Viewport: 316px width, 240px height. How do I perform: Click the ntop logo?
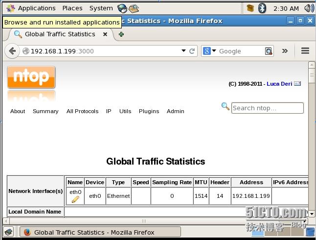click(x=31, y=77)
